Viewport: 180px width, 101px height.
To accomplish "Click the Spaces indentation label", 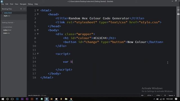I will click(171, 95).
